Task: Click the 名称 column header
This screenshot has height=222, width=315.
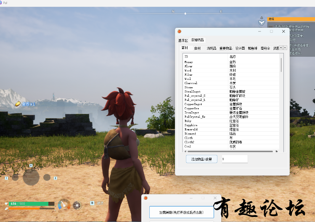Action: (x=254, y=57)
